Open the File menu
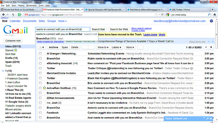The width and height of the screenshot is (218, 123). pyautogui.click(x=3, y=6)
